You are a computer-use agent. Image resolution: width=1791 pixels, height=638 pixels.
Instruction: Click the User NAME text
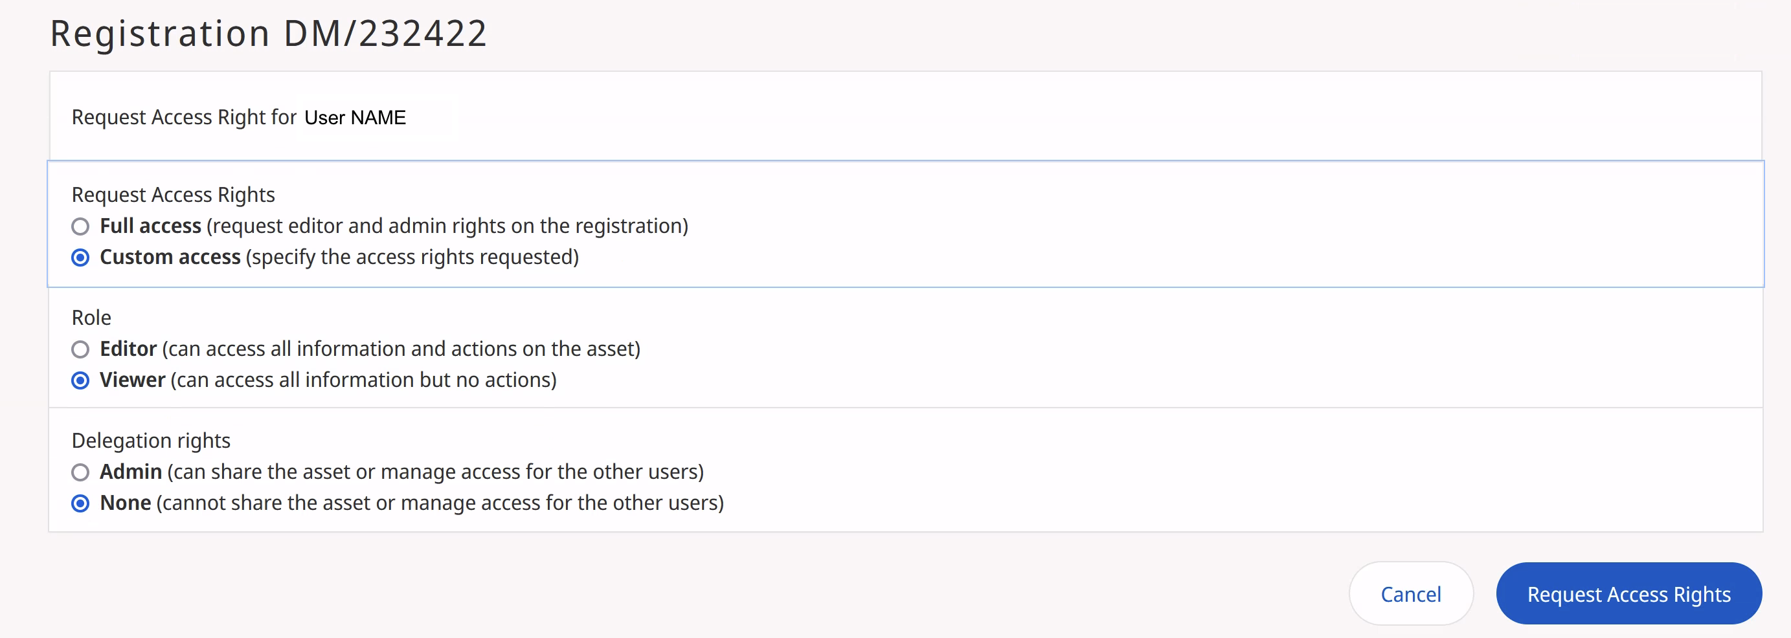[355, 118]
